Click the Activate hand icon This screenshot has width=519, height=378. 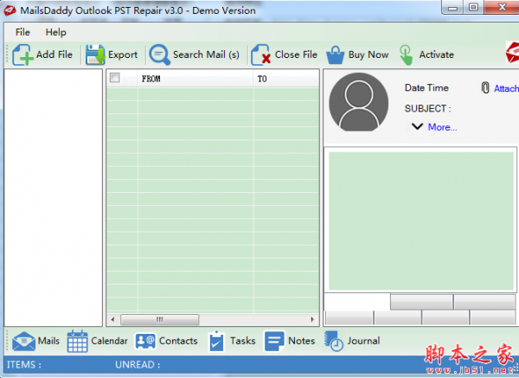[406, 54]
